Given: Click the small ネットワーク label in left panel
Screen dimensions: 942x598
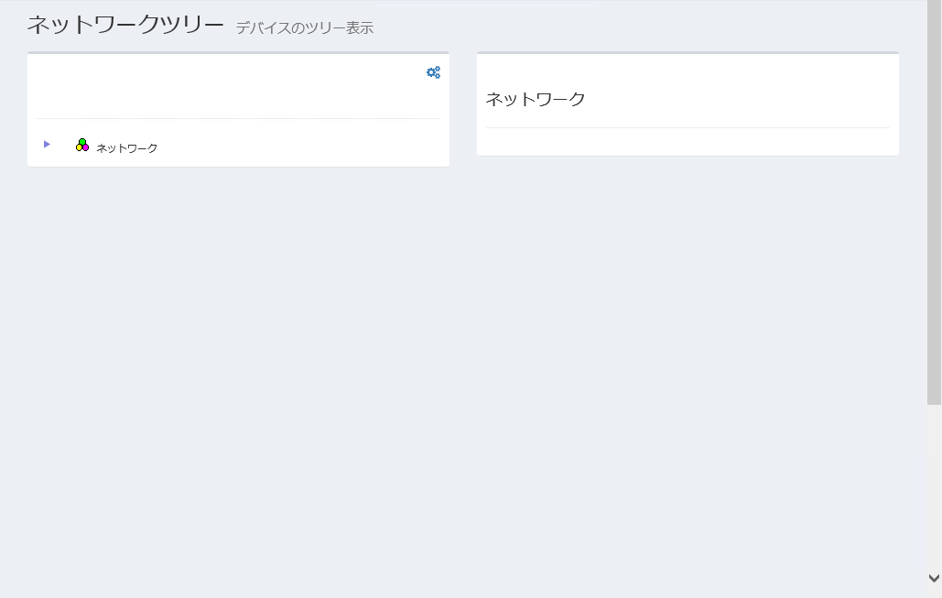Looking at the screenshot, I should (126, 148).
